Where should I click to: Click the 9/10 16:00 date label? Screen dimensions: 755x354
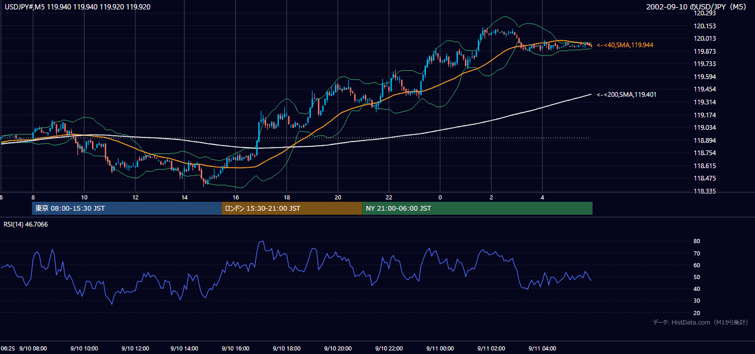[x=237, y=348]
